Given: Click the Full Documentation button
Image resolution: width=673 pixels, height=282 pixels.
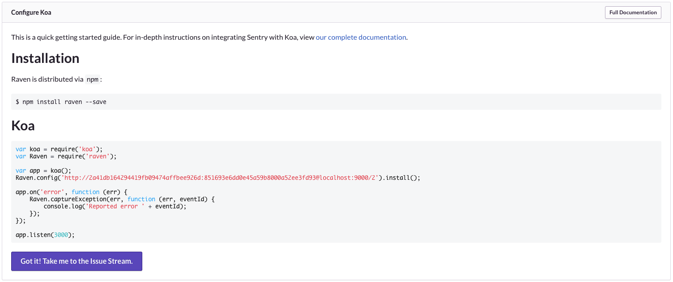Looking at the screenshot, I should click(x=633, y=12).
